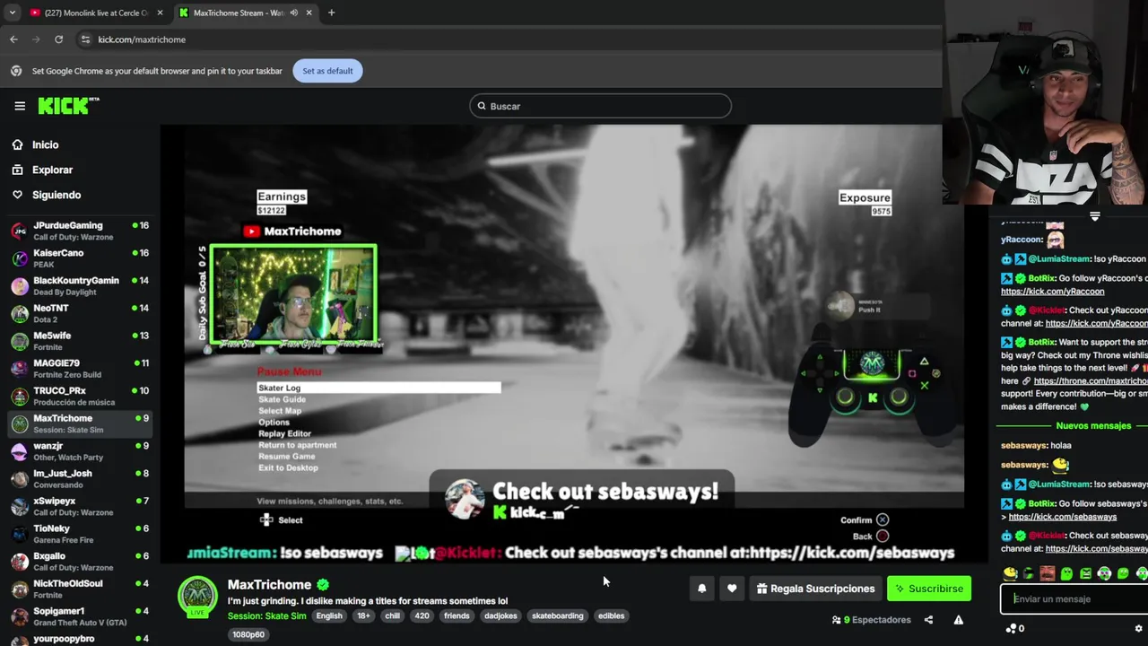Click the edibles tag
The width and height of the screenshot is (1148, 646).
(611, 615)
